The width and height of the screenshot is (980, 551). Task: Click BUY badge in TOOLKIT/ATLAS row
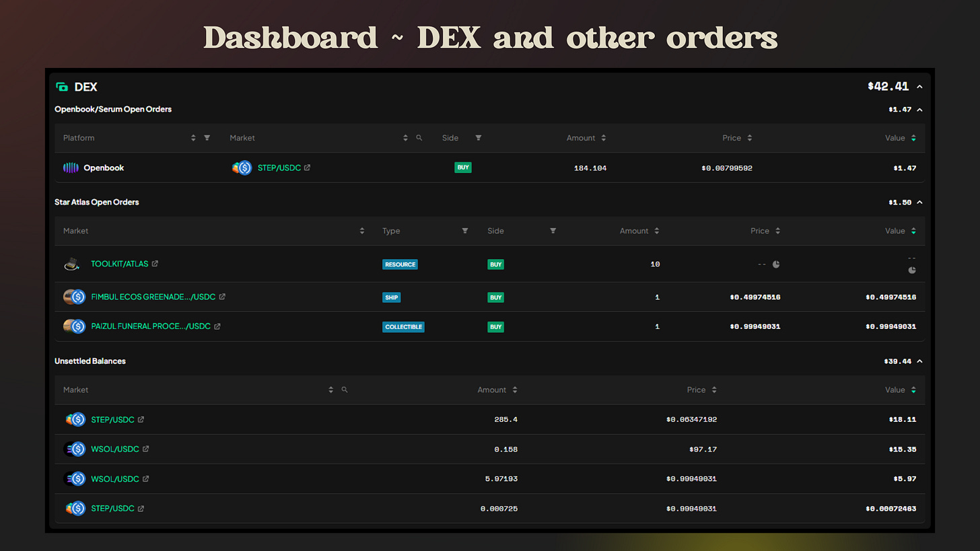click(x=496, y=264)
